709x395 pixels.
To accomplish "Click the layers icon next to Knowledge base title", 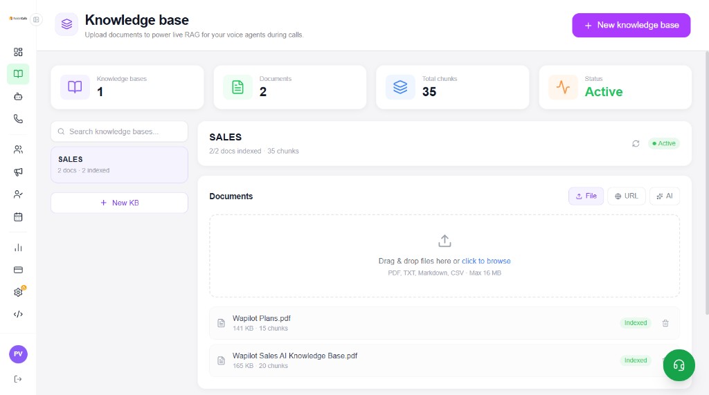I will [66, 24].
